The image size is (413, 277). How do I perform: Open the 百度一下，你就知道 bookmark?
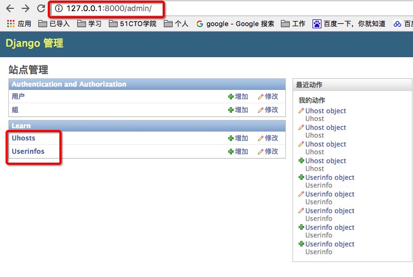tap(349, 24)
